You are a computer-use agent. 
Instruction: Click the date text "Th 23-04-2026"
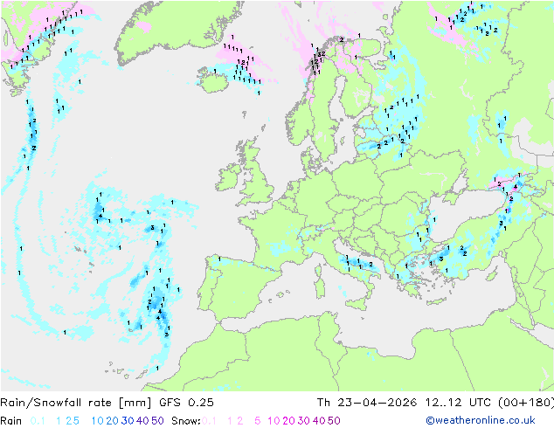pyautogui.click(x=367, y=403)
